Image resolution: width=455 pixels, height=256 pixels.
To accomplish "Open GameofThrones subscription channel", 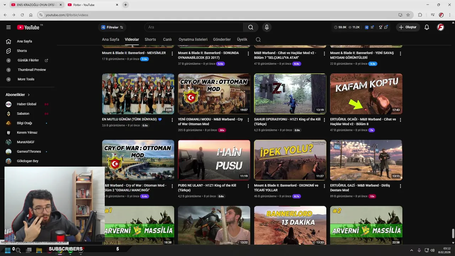I will tap(28, 151).
